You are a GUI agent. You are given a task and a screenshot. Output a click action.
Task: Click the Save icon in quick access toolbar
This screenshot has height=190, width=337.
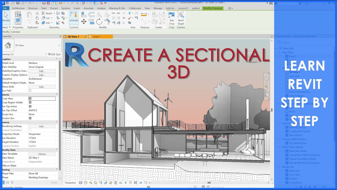(x=18, y=3)
